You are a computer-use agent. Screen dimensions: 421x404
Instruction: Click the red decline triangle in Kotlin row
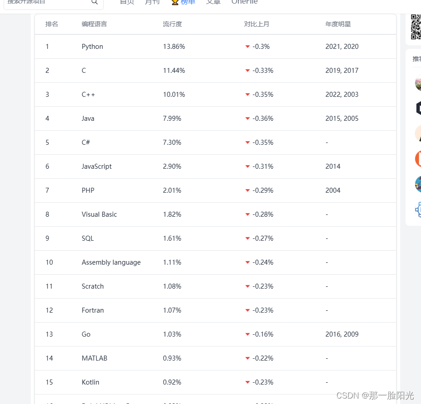(x=247, y=382)
